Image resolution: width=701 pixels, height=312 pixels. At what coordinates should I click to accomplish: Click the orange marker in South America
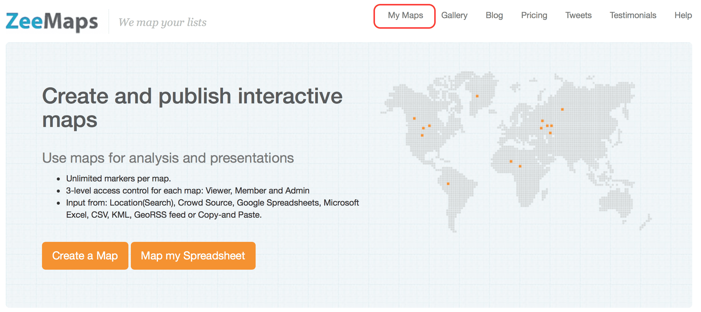click(x=448, y=184)
